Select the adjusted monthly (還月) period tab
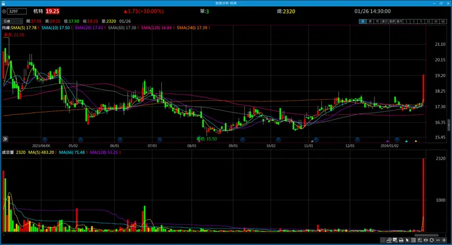This screenshot has height=245, width=452. tap(399, 21)
